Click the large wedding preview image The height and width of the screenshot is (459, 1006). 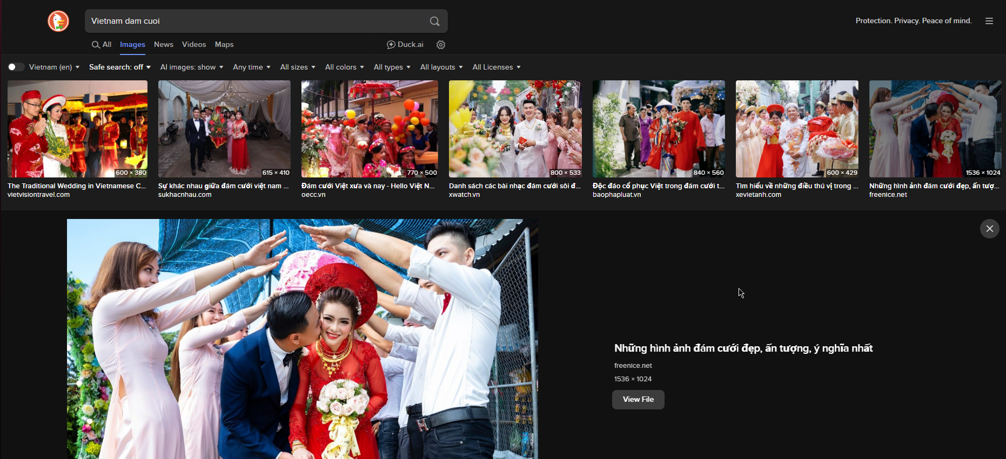303,339
